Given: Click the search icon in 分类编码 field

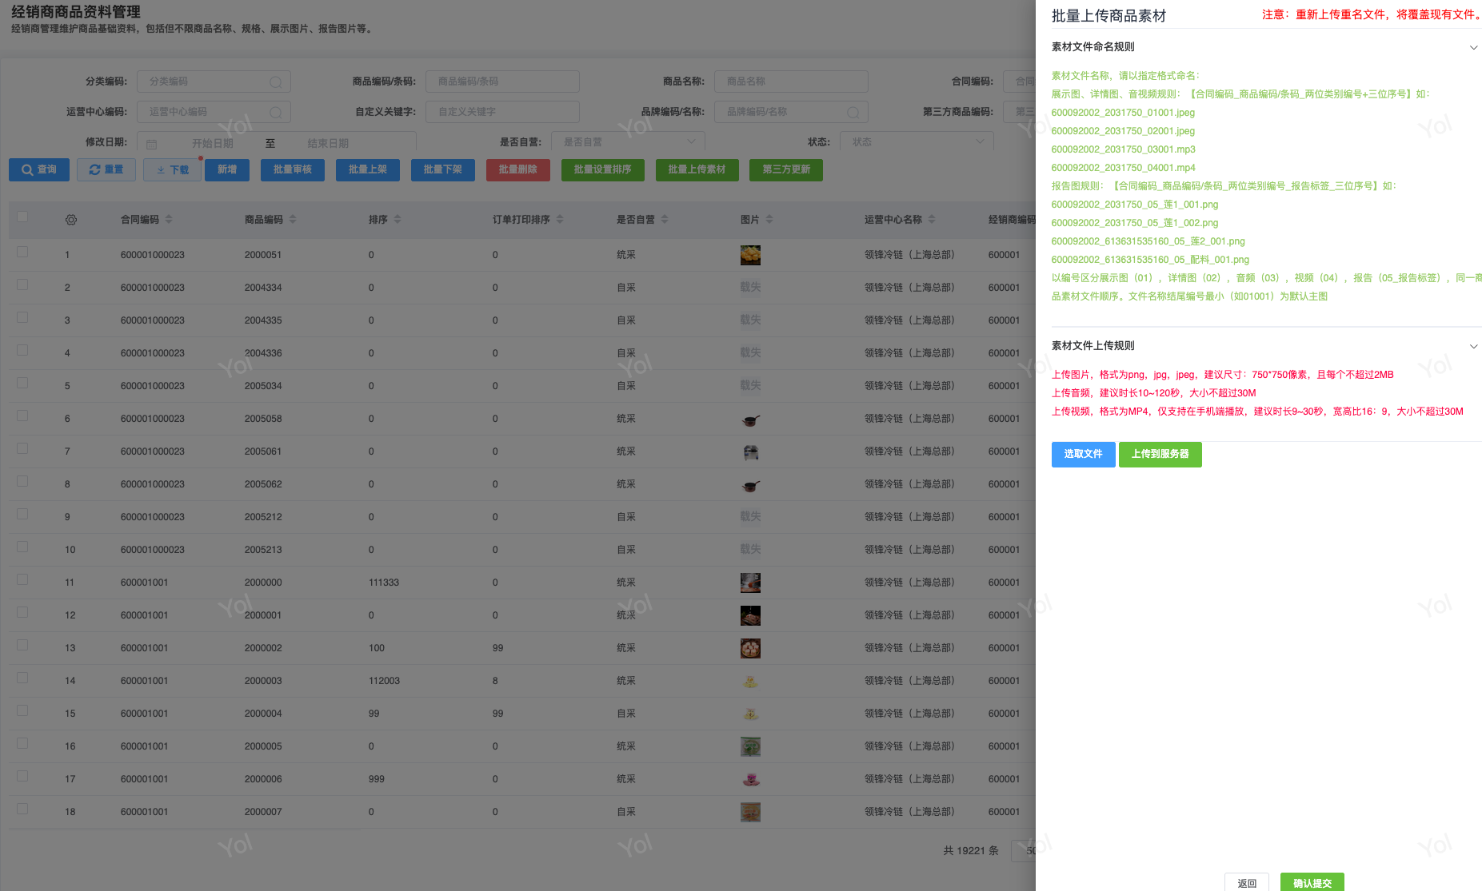Looking at the screenshot, I should point(276,82).
